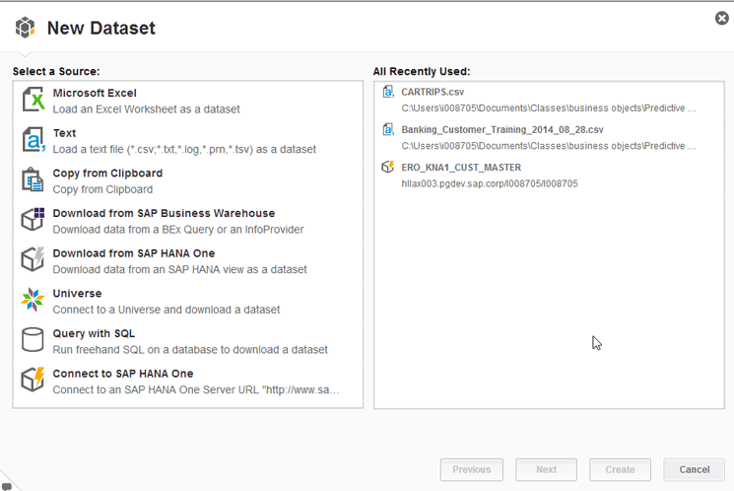Click the Copy from Clipboard icon
Screen dimensions: 734x491
[x=33, y=180]
